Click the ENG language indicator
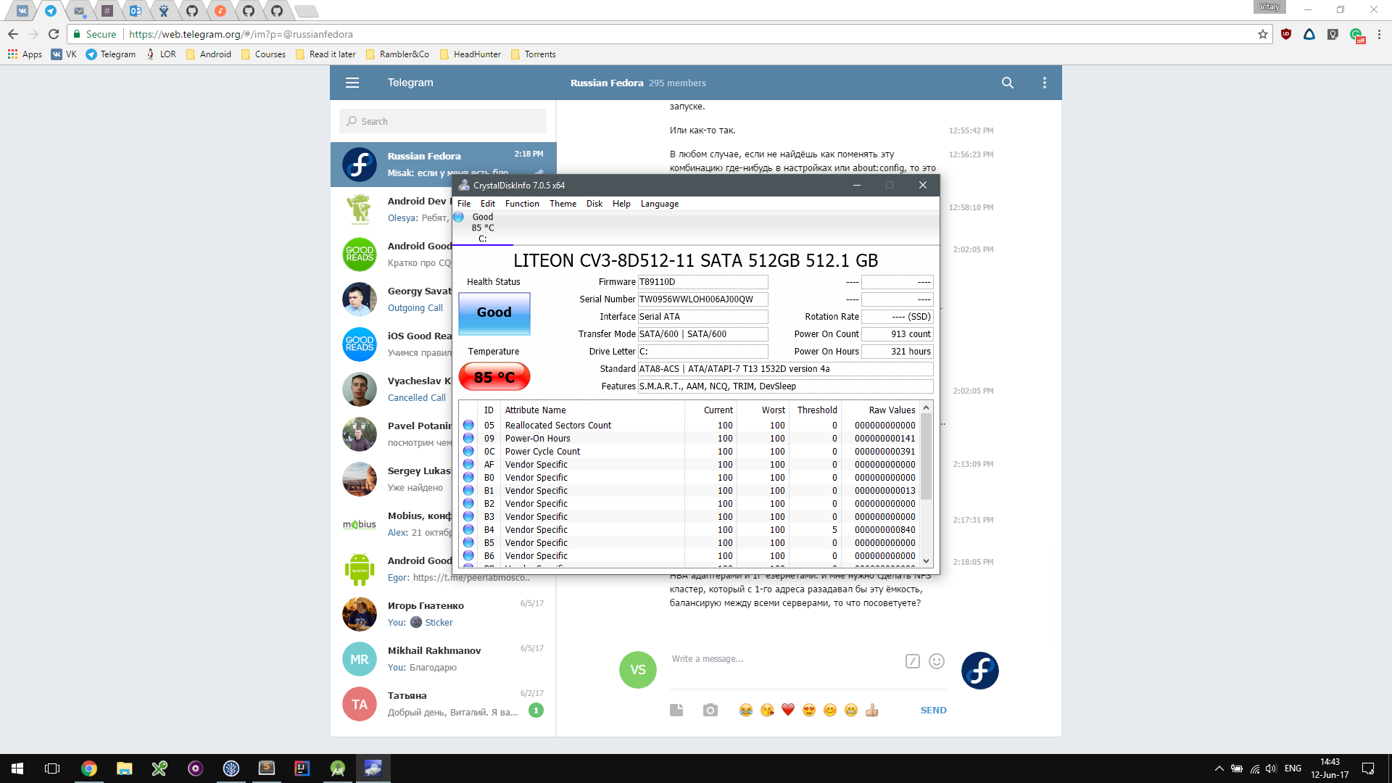The width and height of the screenshot is (1392, 783). (x=1293, y=768)
